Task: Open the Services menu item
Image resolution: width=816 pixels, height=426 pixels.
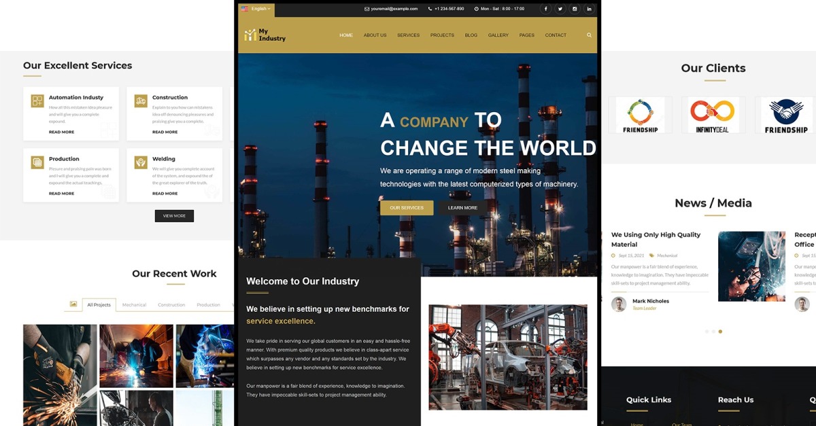Action: (x=409, y=35)
